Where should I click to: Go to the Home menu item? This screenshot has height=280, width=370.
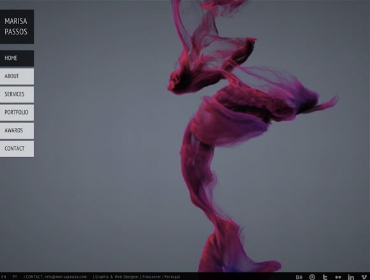pos(17,58)
